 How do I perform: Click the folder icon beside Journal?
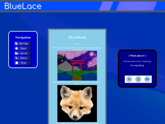click(x=16, y=53)
